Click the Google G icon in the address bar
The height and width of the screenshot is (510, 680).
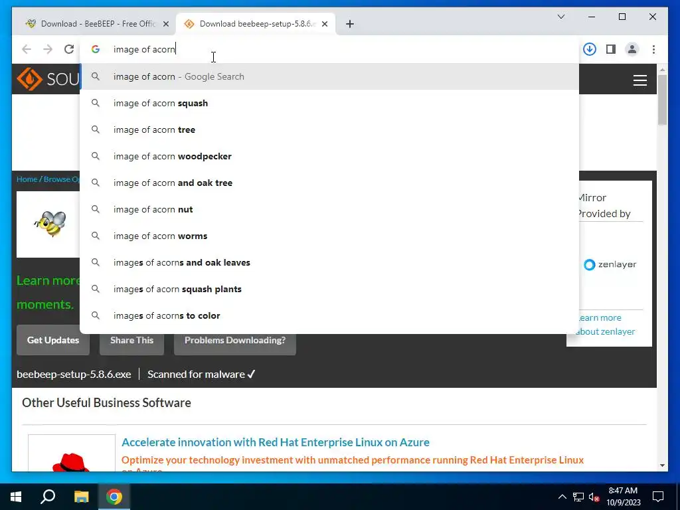tap(96, 49)
